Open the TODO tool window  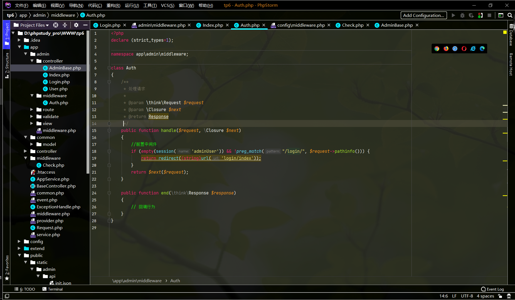25,289
